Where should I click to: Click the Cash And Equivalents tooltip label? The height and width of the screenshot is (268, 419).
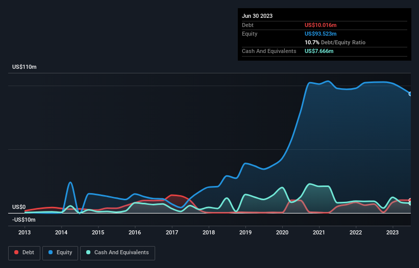[269, 51]
